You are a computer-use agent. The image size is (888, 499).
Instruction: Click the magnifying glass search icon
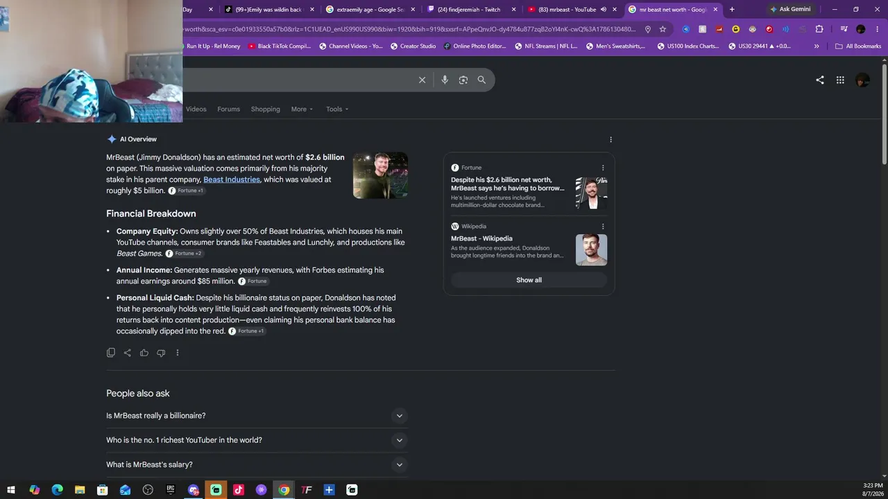click(481, 80)
